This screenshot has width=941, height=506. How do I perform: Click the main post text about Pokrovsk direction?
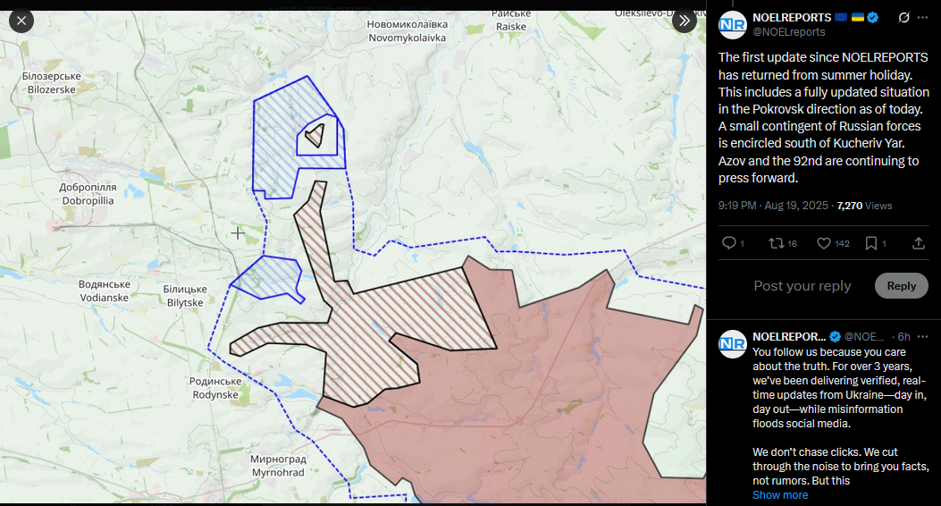[x=823, y=118]
